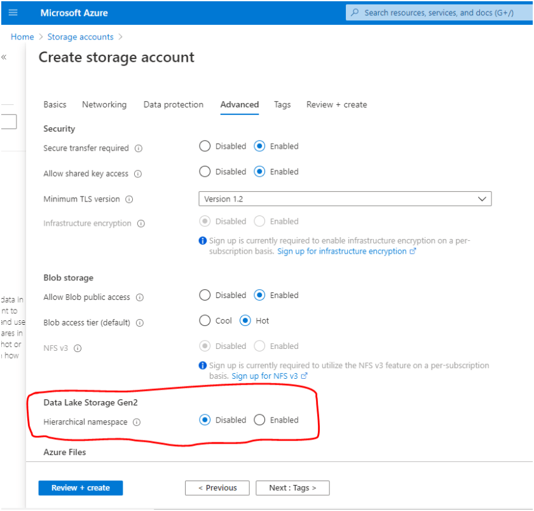Enable Allow shared key access
534x511 pixels.
(x=259, y=172)
